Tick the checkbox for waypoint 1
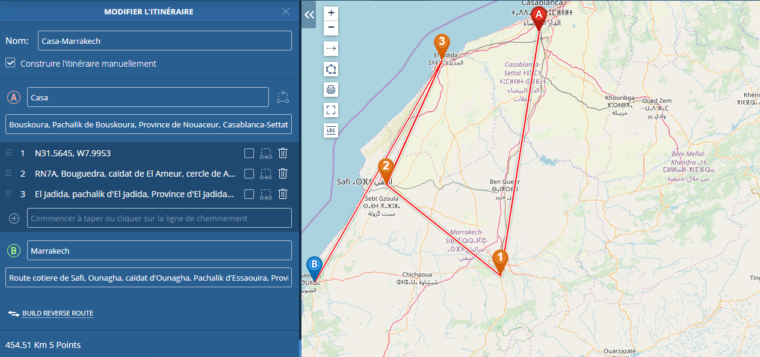This screenshot has width=760, height=357. pos(249,153)
